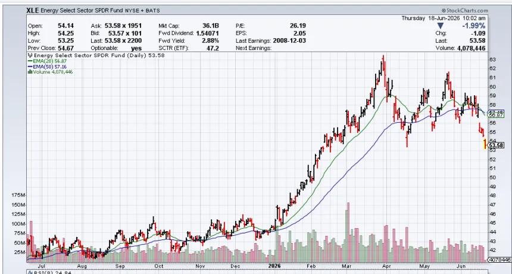Click the Optionable value 'yes'
Screen dimensions: 512x274
pos(136,48)
